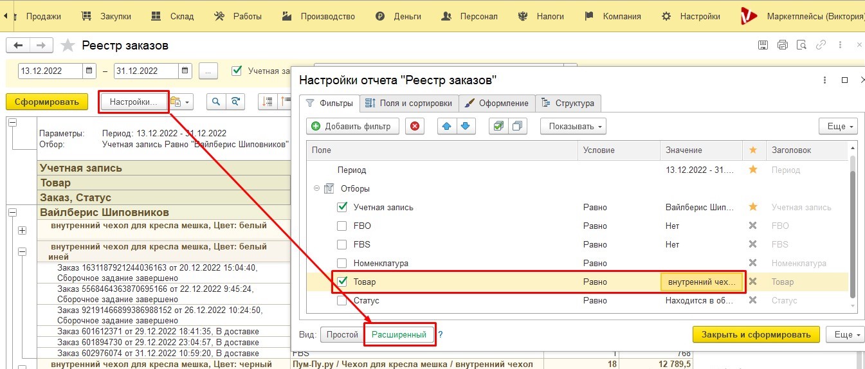
Task: Click the period selection ellipsis button
Action: click(x=208, y=71)
